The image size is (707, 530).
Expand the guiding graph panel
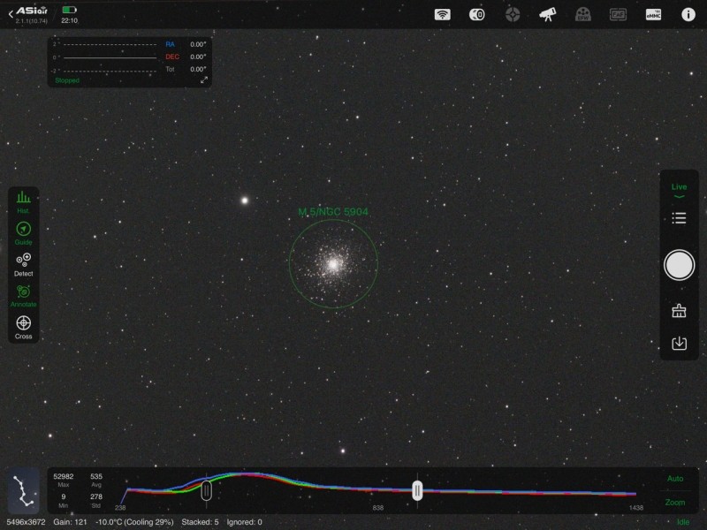(x=204, y=79)
